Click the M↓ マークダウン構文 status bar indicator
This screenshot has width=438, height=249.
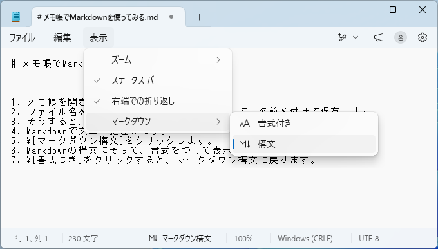tap(180, 239)
